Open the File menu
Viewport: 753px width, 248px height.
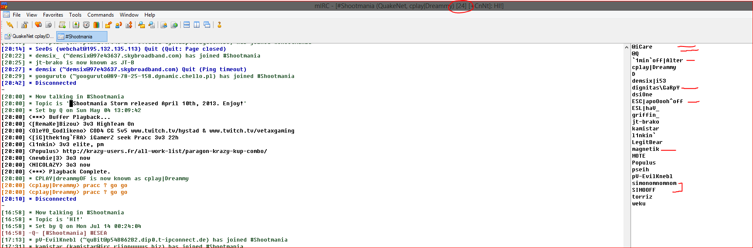[x=17, y=14]
